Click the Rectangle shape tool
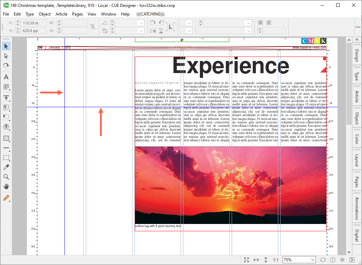 [6, 139]
